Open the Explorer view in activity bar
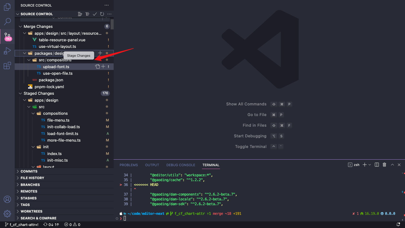Screen dimensions: 405x228 7,7
